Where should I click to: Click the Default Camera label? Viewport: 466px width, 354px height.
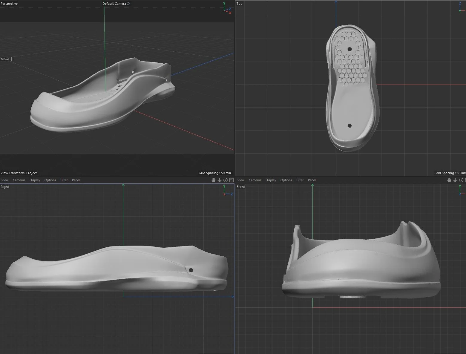[x=114, y=4]
